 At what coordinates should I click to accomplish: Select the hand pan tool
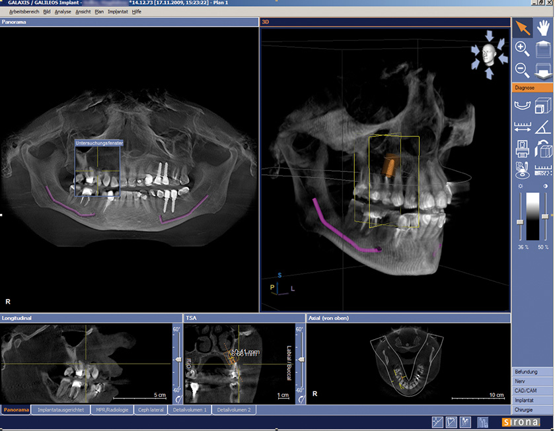543,28
